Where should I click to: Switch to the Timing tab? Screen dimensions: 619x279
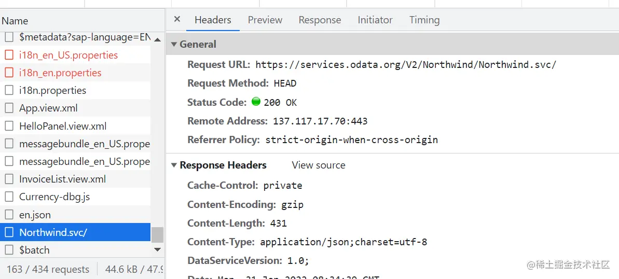tap(424, 20)
